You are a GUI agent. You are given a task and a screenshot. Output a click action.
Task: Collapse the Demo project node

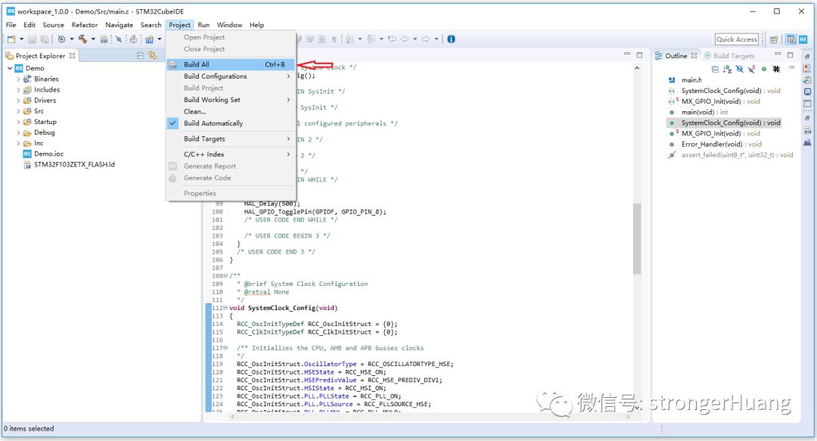click(9, 68)
